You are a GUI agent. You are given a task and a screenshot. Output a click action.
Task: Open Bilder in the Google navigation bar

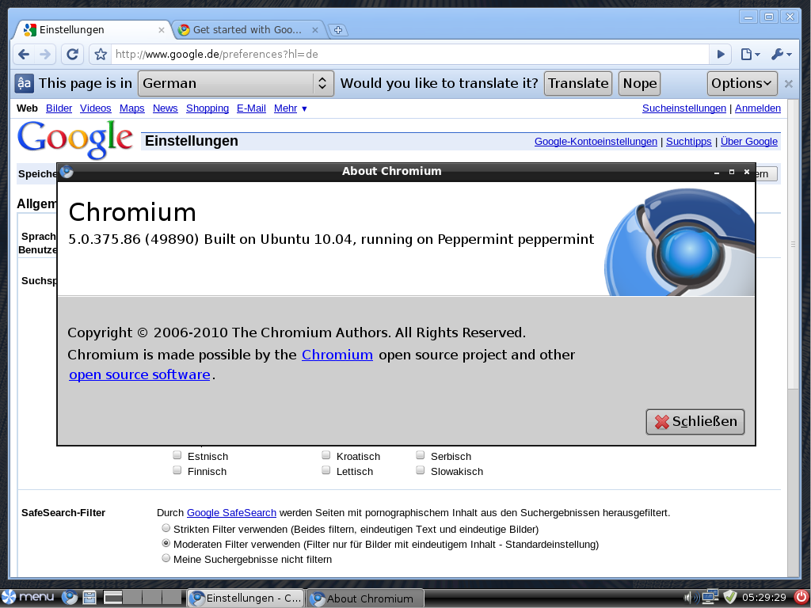[59, 108]
